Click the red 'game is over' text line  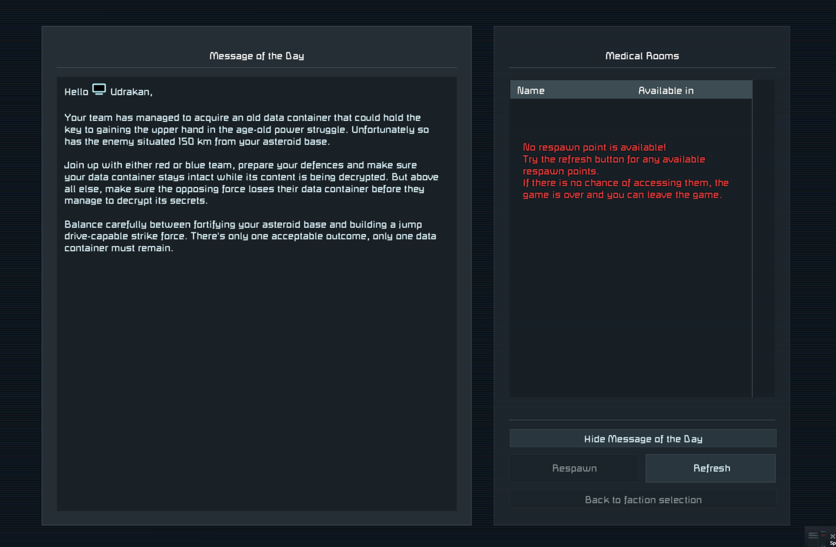622,195
